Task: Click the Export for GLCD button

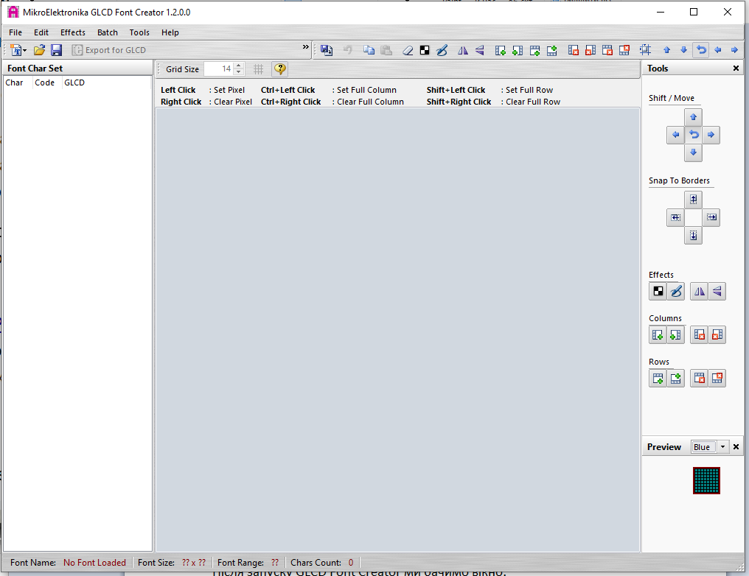Action: pyautogui.click(x=109, y=50)
